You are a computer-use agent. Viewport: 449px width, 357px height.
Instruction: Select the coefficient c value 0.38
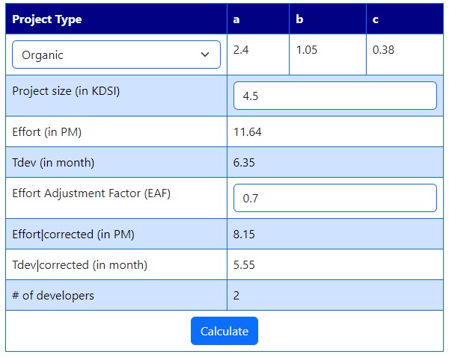(x=383, y=50)
